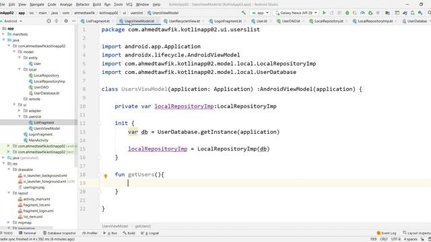This screenshot has height=242, width=431.
Task: Select MainActivity in project tree
Action: [38, 140]
